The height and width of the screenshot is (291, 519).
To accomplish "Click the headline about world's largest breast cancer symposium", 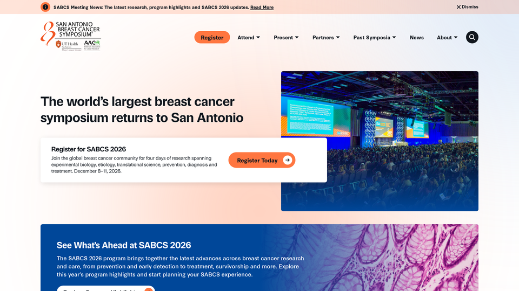I will click(142, 109).
